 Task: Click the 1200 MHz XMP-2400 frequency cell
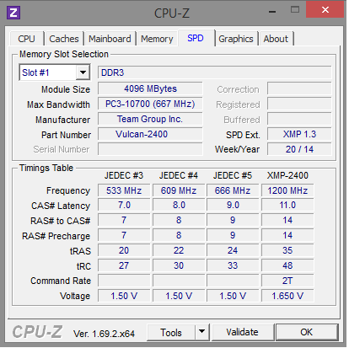point(287,190)
